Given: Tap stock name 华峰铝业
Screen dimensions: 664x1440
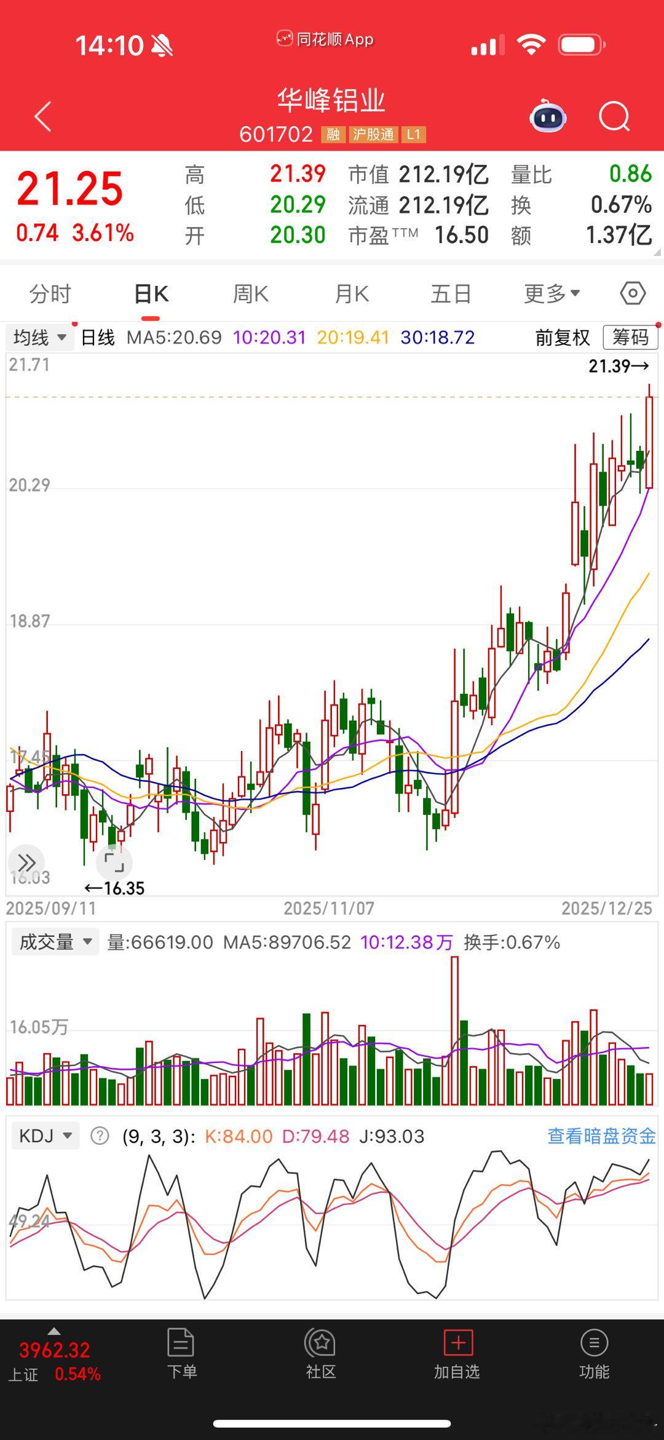Looking at the screenshot, I should [x=331, y=100].
